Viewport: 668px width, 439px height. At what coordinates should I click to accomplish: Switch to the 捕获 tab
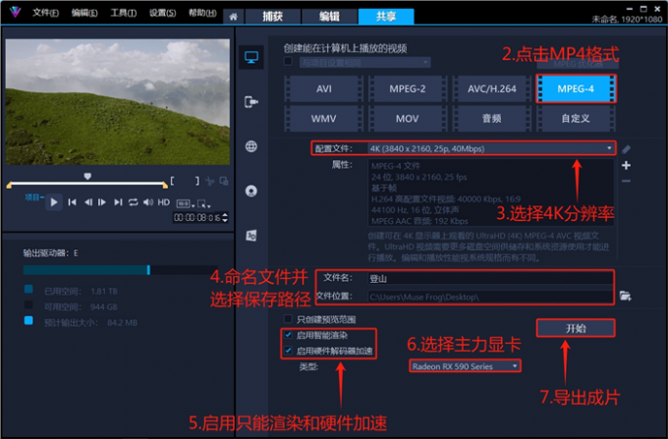pos(272,17)
